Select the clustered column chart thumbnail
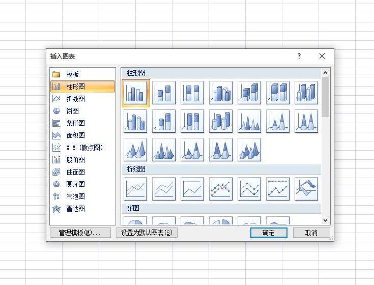The image size is (374, 285). (x=135, y=93)
